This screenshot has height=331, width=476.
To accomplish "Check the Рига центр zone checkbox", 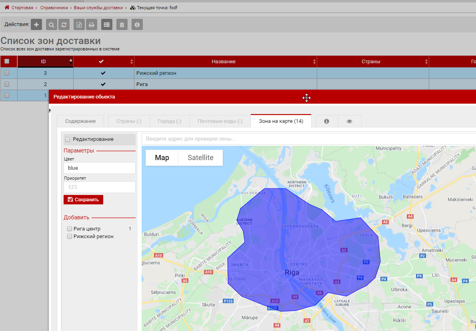I will pyautogui.click(x=70, y=229).
